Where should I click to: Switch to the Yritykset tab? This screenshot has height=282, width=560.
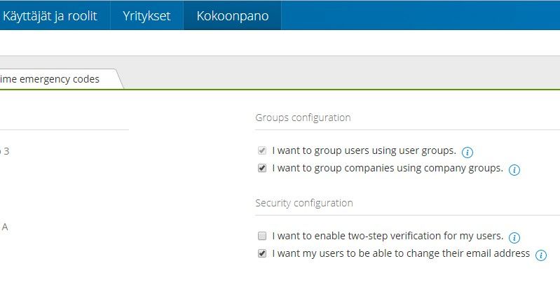click(x=146, y=15)
